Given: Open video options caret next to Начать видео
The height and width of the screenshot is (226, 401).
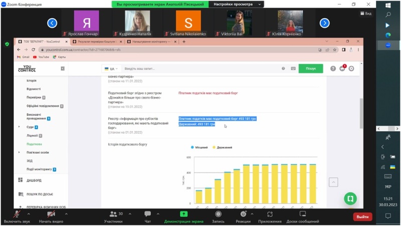Looking at the screenshot, I should 66,214.
